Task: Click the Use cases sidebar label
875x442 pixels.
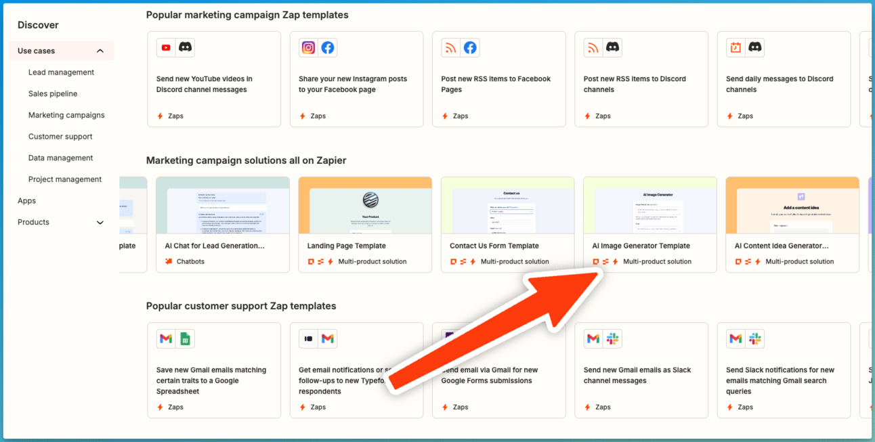Action: (x=37, y=51)
